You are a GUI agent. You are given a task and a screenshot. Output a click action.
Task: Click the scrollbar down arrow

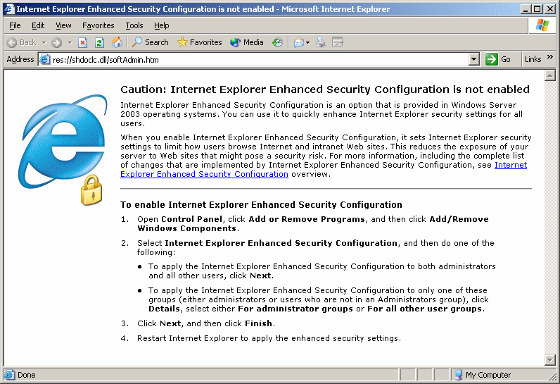[x=549, y=359]
